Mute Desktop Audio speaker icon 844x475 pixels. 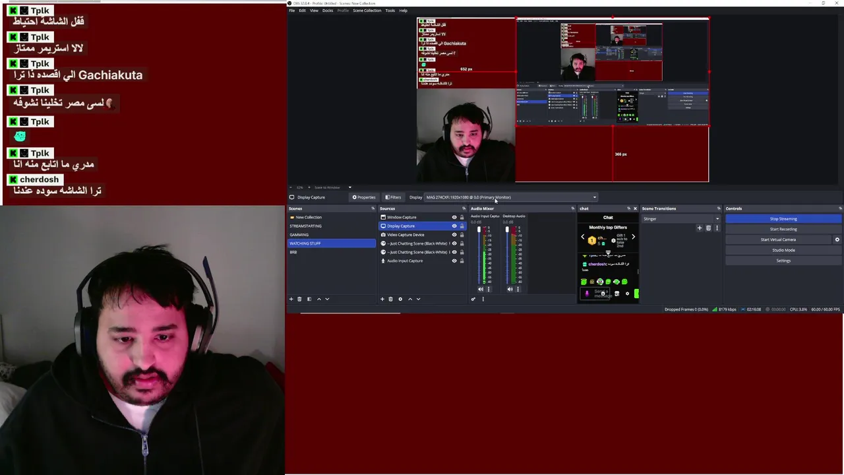tap(509, 289)
